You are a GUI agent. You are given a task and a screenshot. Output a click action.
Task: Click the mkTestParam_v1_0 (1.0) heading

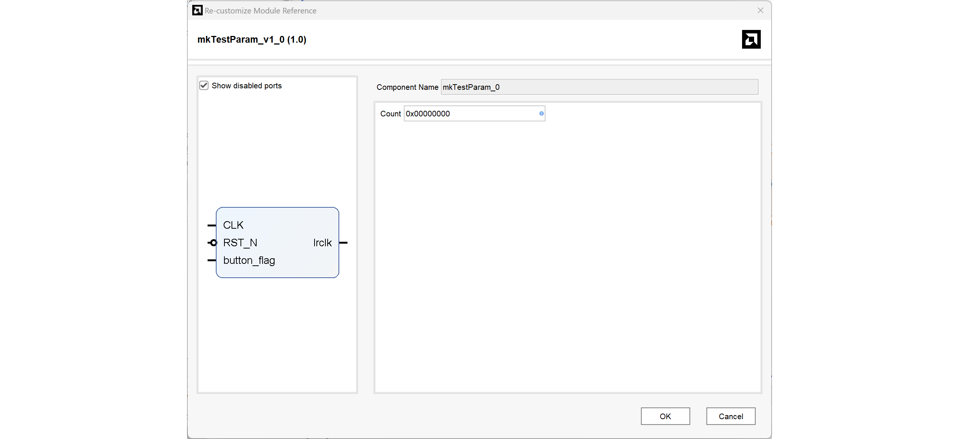tap(252, 40)
